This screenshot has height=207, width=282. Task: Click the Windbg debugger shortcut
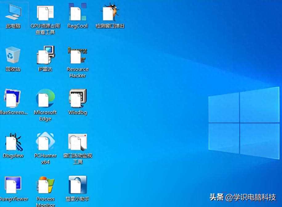click(x=77, y=99)
